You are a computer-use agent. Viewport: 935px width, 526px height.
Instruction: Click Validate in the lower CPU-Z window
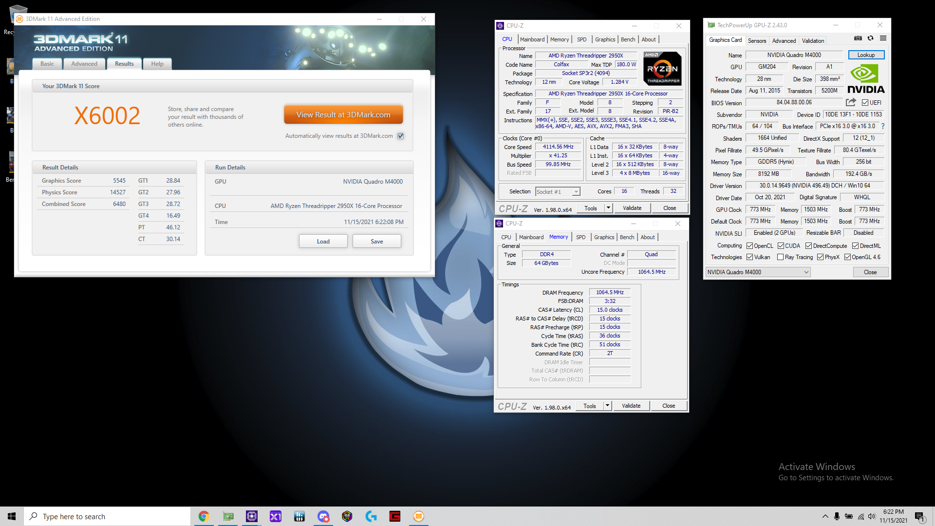point(631,406)
